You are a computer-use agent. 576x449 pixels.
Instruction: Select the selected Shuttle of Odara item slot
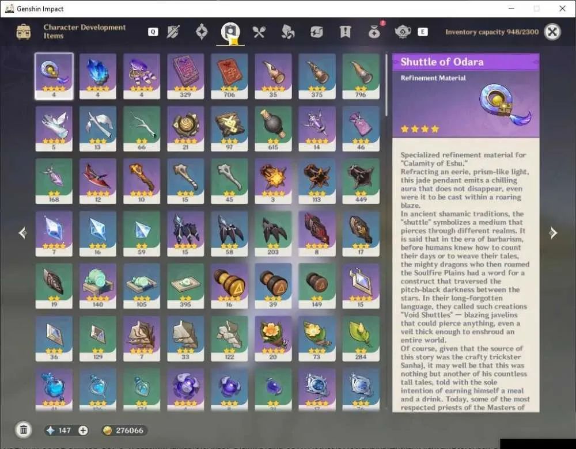[x=54, y=76]
